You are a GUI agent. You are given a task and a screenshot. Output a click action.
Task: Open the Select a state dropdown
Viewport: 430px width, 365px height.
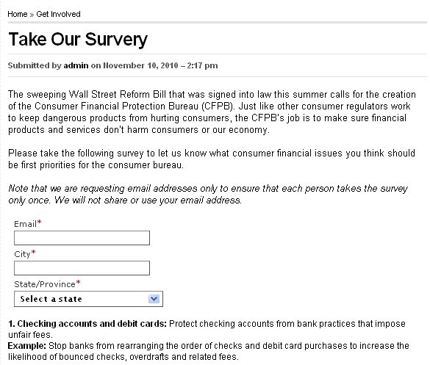click(88, 299)
